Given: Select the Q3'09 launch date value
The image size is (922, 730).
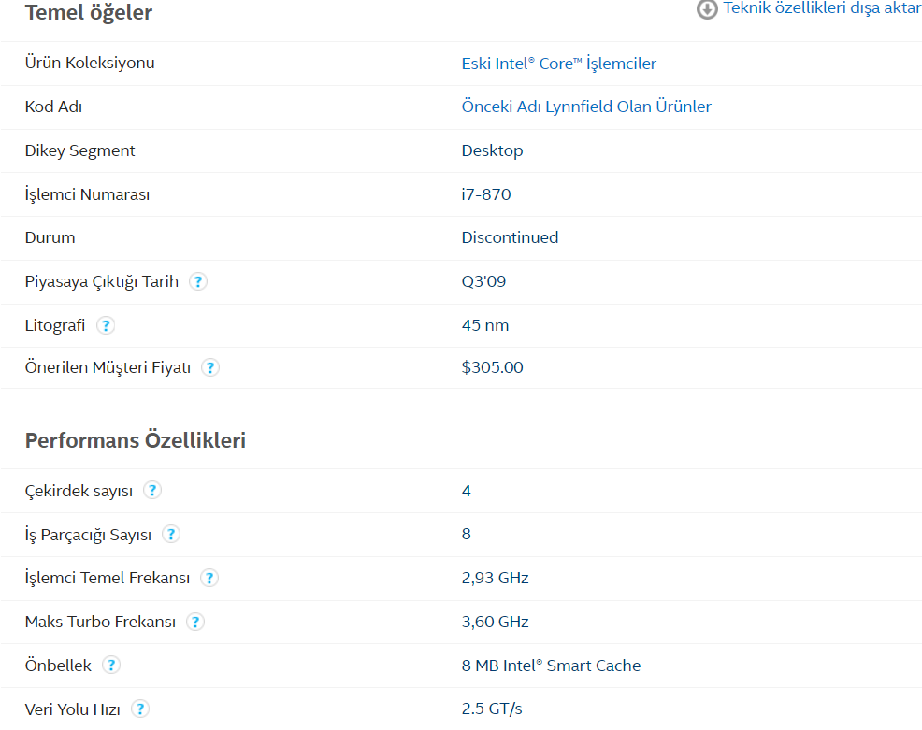Looking at the screenshot, I should click(x=484, y=281).
